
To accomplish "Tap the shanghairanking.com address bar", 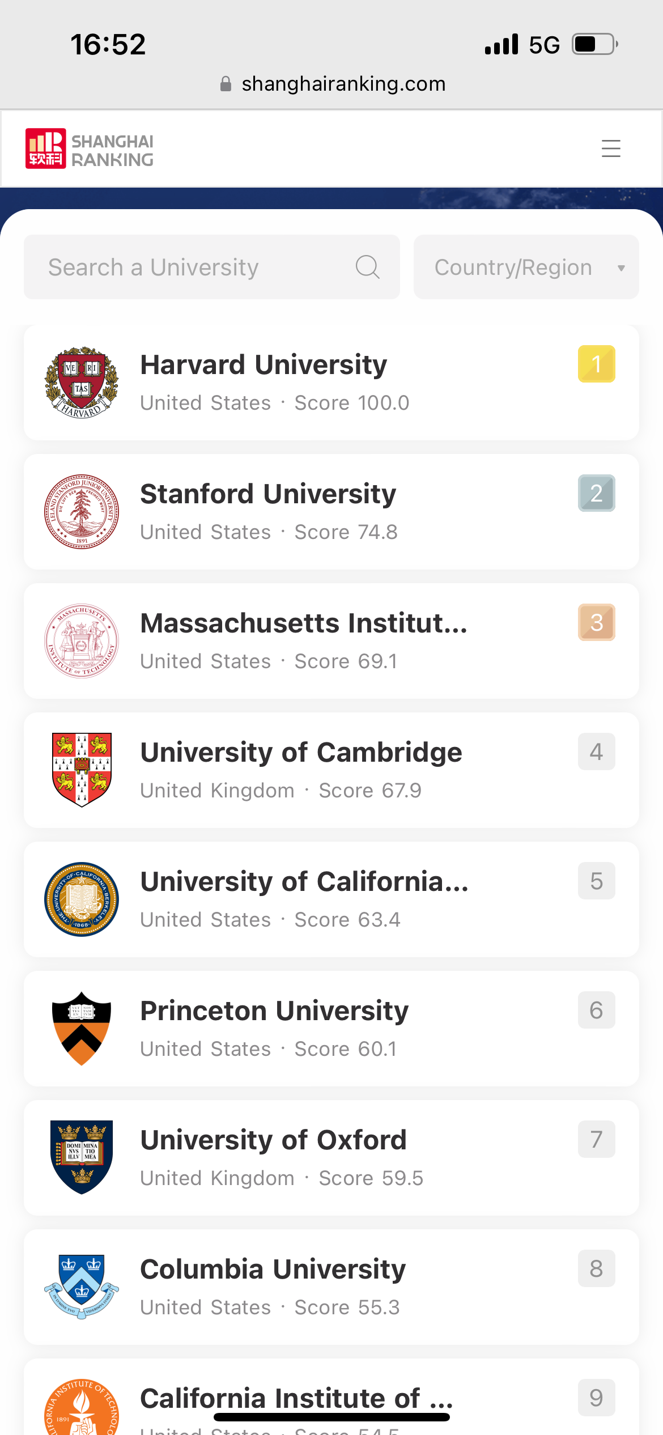I will [x=332, y=84].
